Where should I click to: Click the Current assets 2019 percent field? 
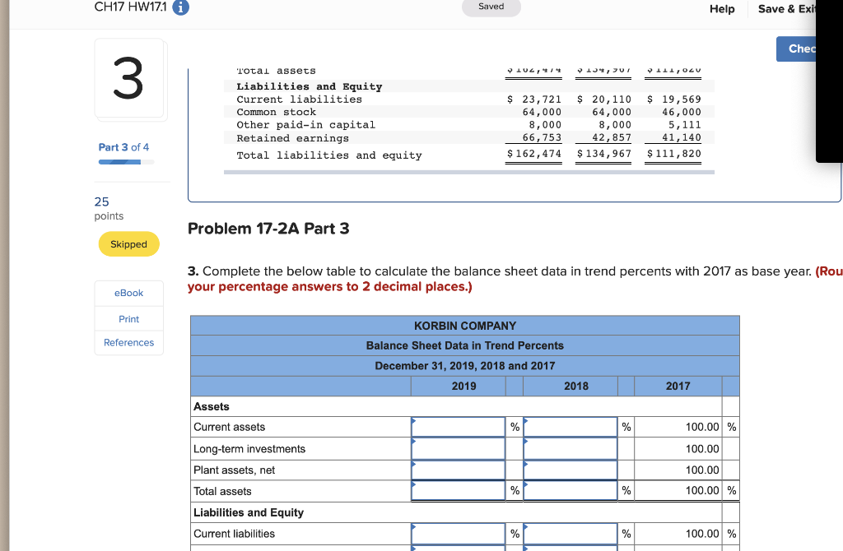pos(458,427)
